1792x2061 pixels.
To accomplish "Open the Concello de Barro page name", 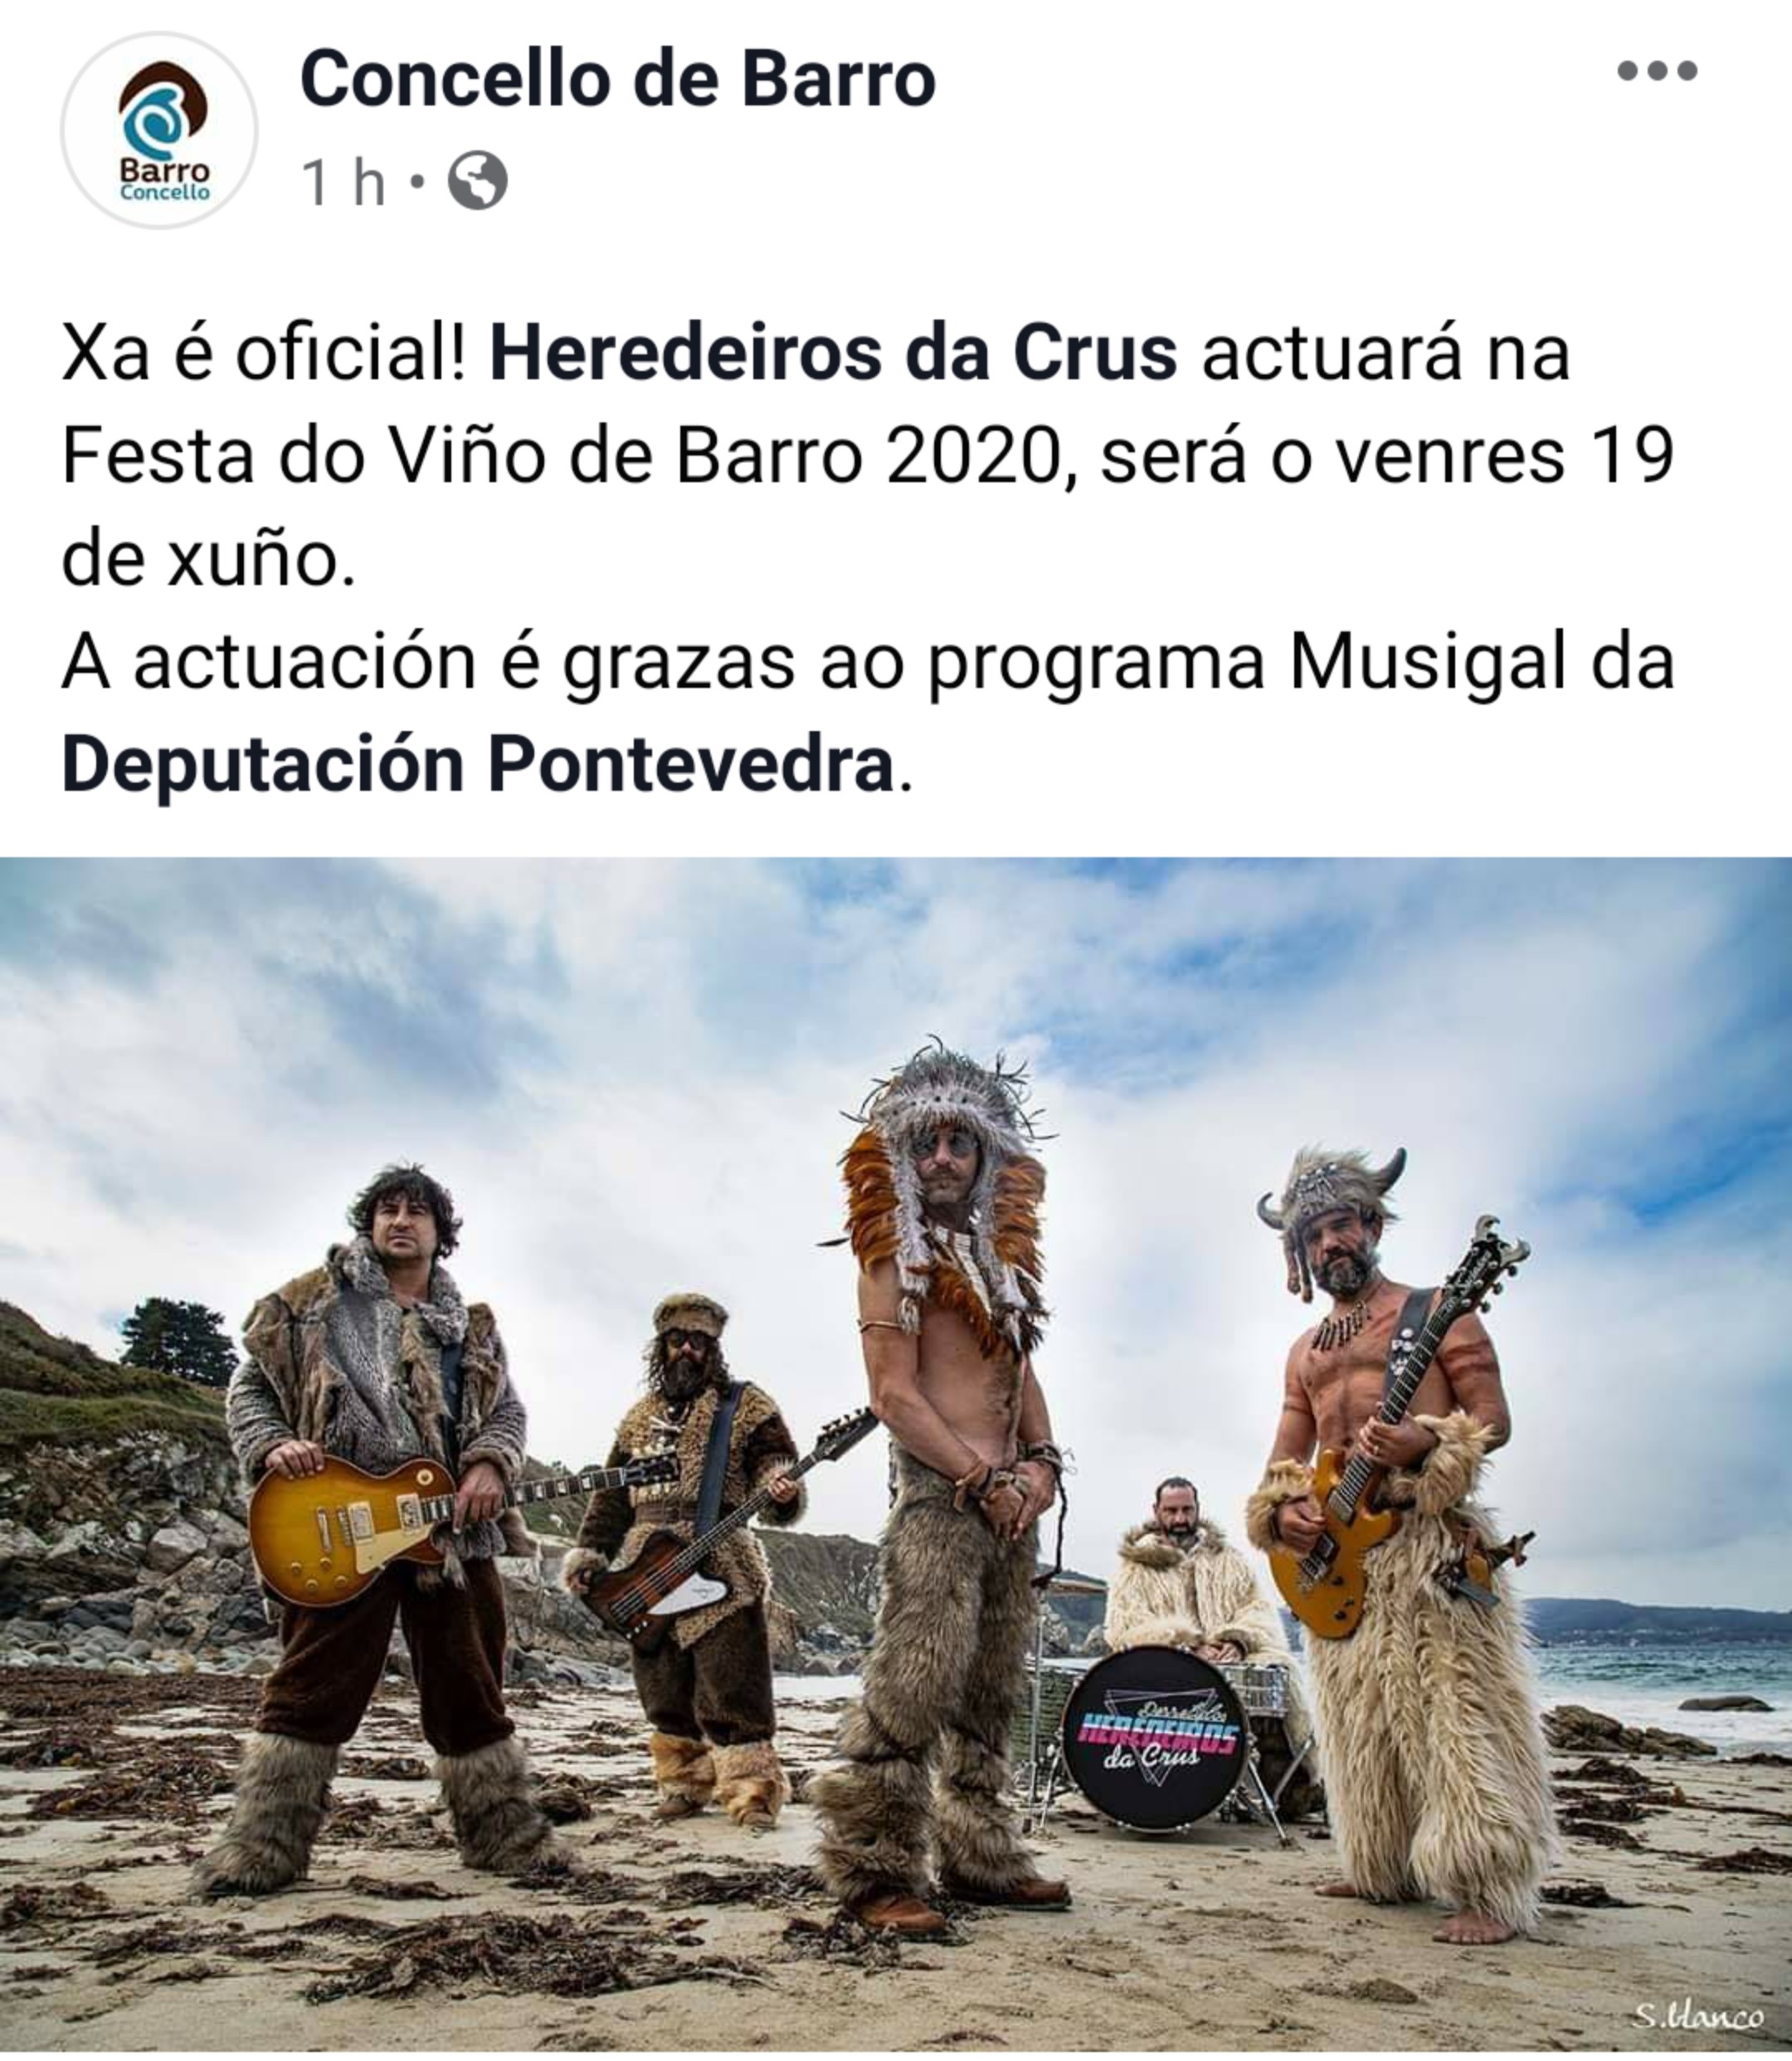I will click(617, 79).
